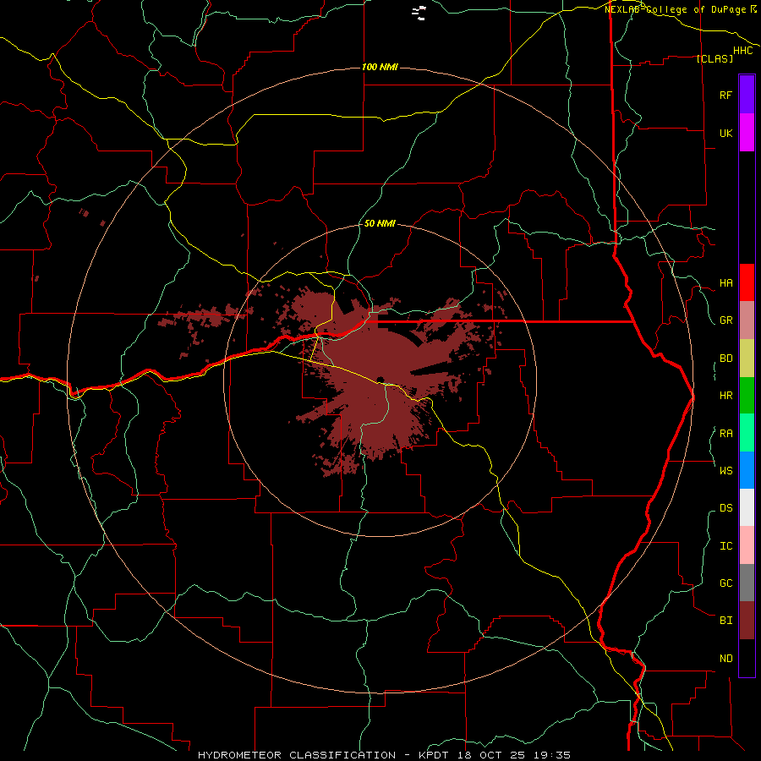Screen dimensions: 761x761
Task: Click the BI dark red legend swatch
Action: click(747, 621)
